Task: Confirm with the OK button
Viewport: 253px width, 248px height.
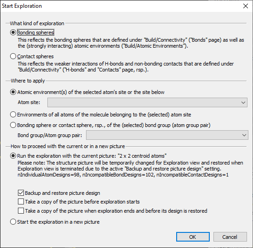Action: (x=193, y=237)
